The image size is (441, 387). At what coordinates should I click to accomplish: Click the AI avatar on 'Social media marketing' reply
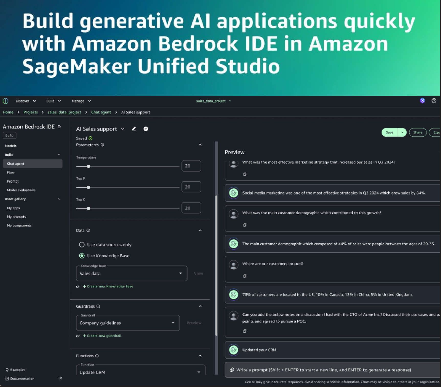pos(234,193)
